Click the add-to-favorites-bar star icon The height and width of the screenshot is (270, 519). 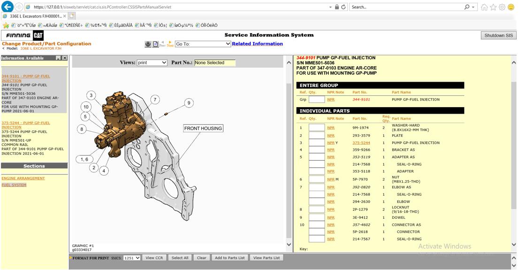click(x=6, y=25)
